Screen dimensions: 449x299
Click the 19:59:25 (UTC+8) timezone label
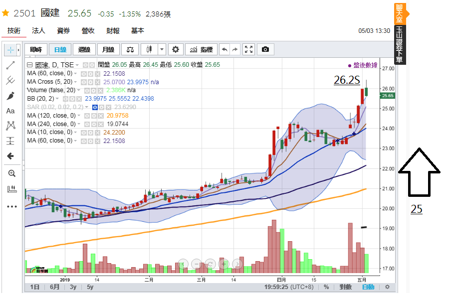coord(289,287)
